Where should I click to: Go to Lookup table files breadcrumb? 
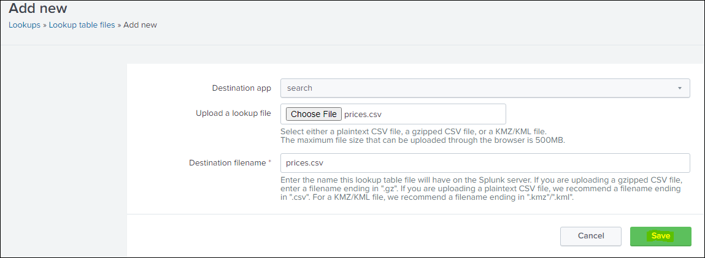82,25
